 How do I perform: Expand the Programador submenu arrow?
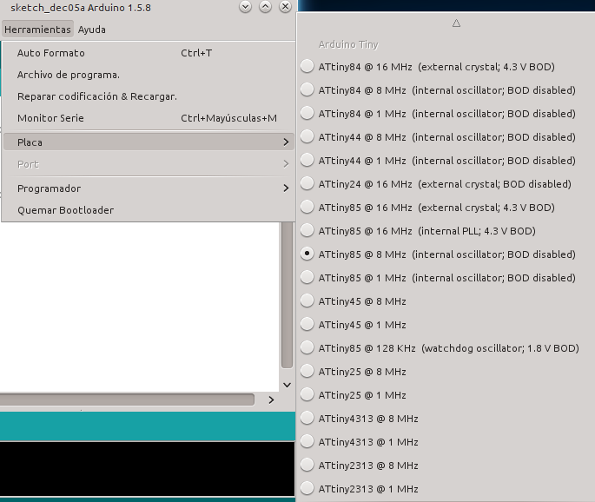(x=286, y=188)
